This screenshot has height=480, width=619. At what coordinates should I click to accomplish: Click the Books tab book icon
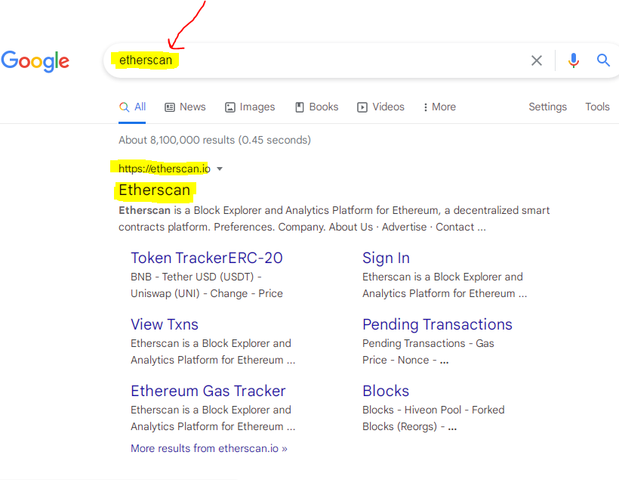pos(300,107)
